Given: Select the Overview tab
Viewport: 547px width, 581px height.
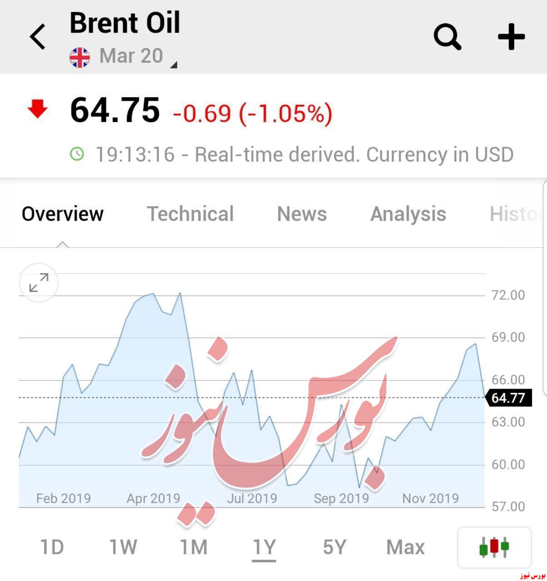Looking at the screenshot, I should (x=63, y=214).
